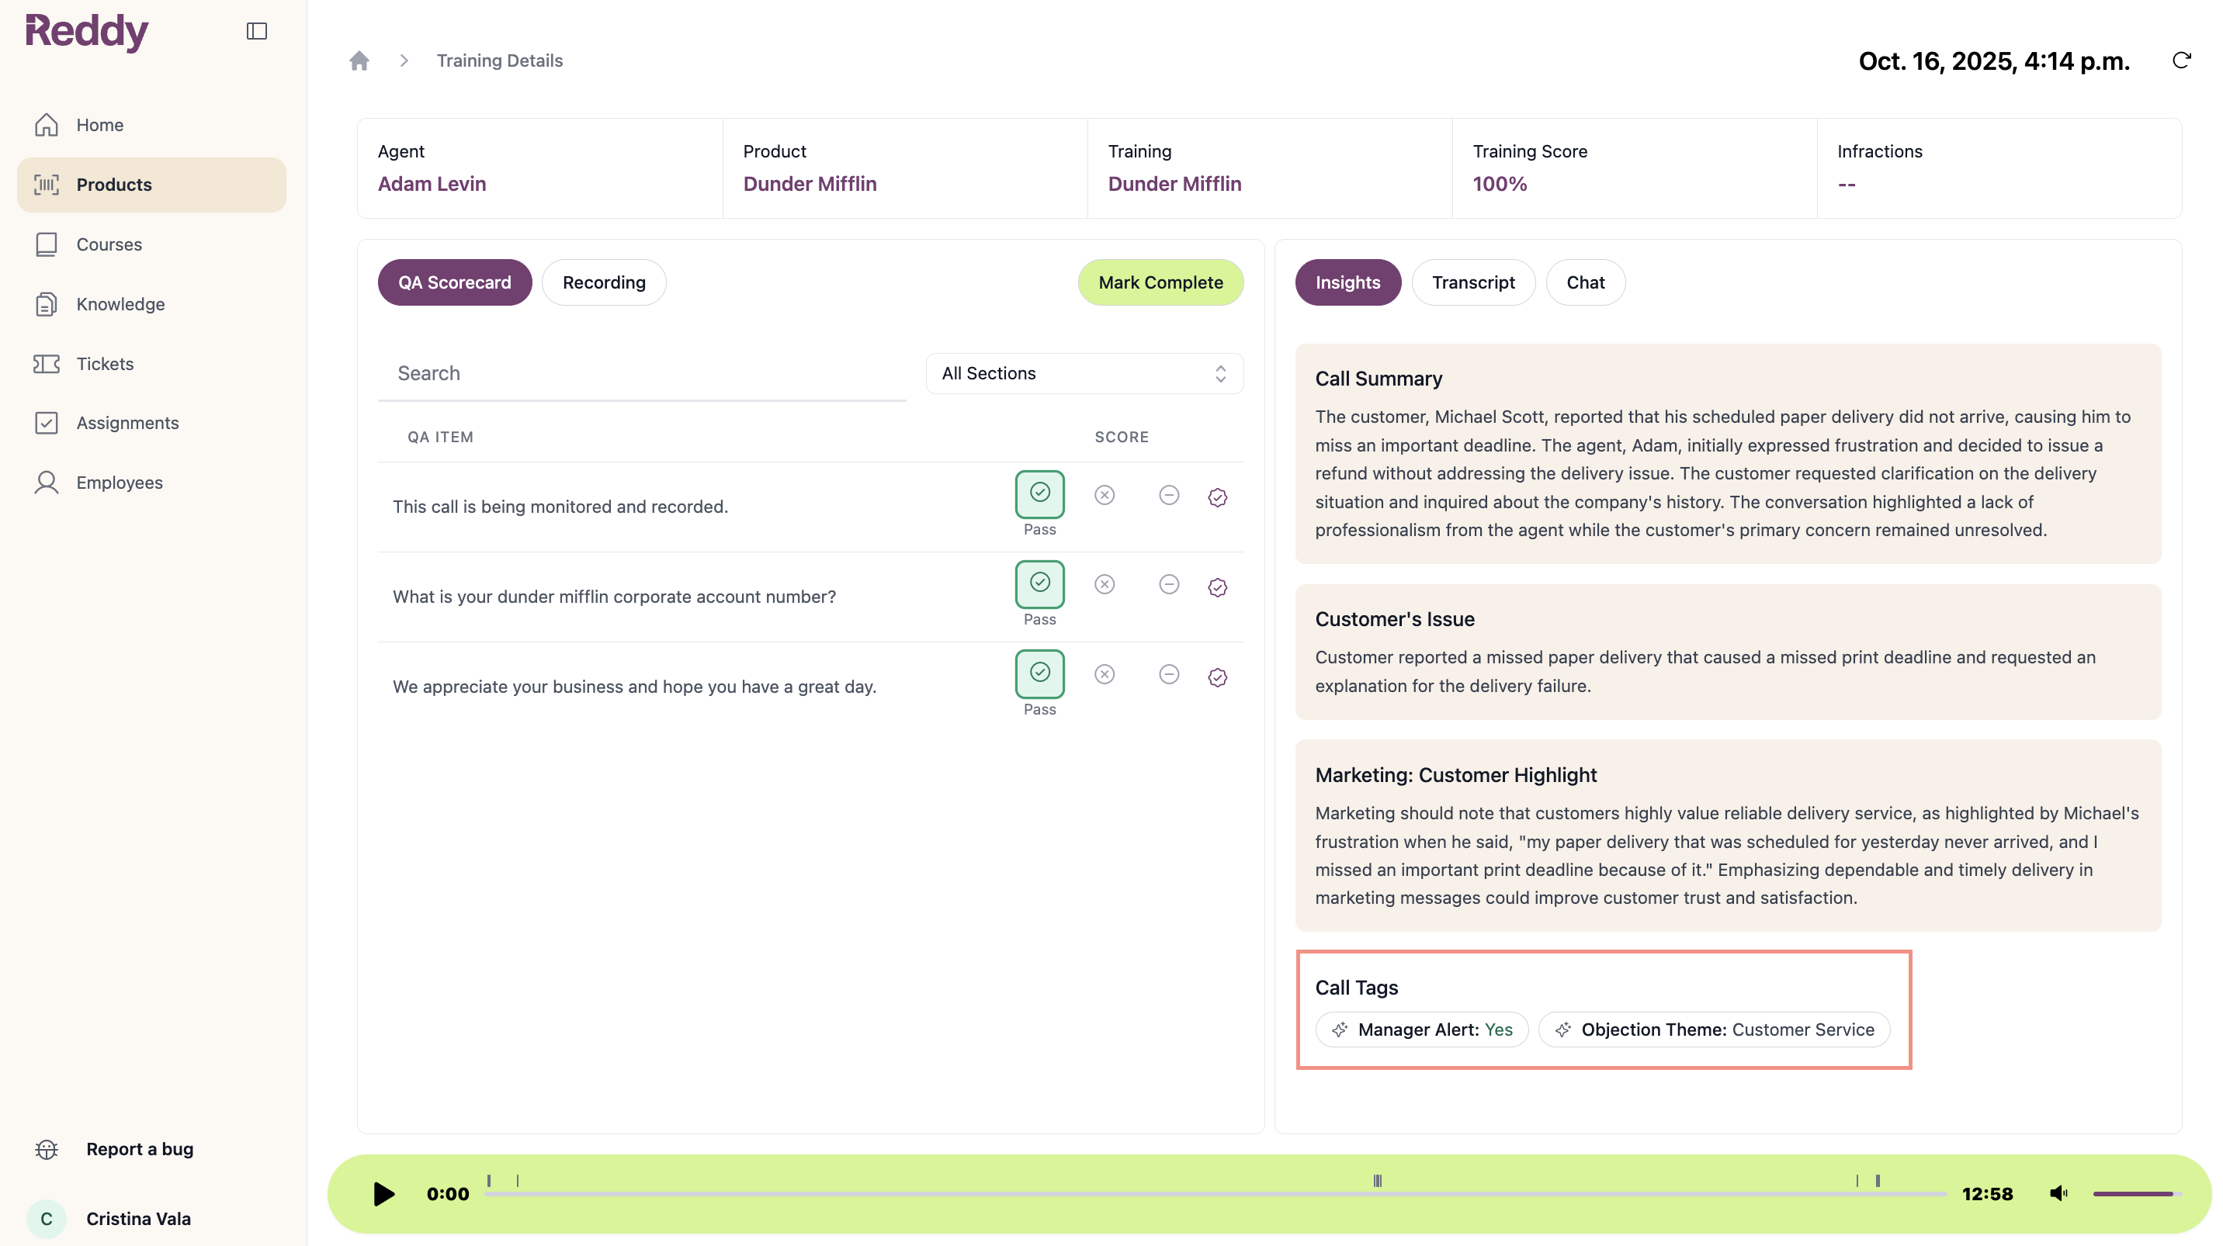Screen dimensions: 2223x1246
Task: Open agent Adam Levin's profile
Action: coord(432,184)
